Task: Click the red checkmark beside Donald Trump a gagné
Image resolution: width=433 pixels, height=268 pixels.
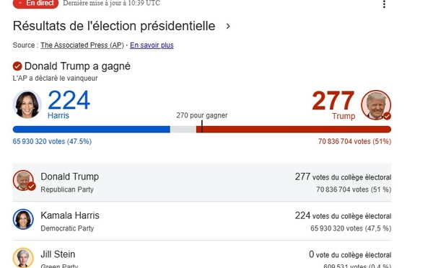Action: coord(17,66)
